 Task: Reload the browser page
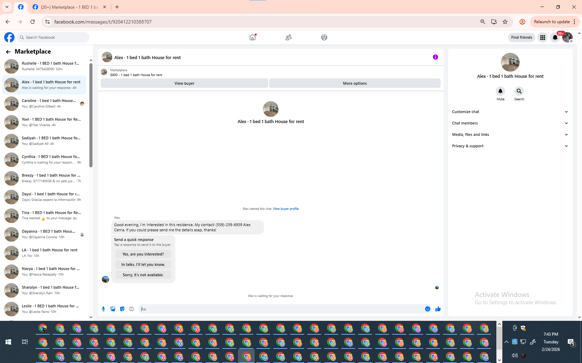tap(33, 22)
